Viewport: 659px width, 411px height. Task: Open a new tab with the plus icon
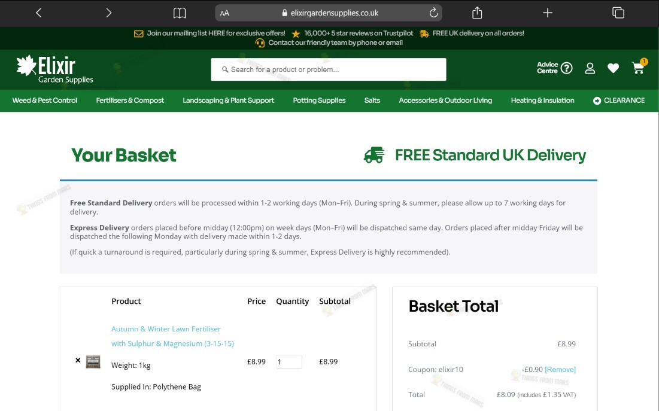tap(547, 13)
